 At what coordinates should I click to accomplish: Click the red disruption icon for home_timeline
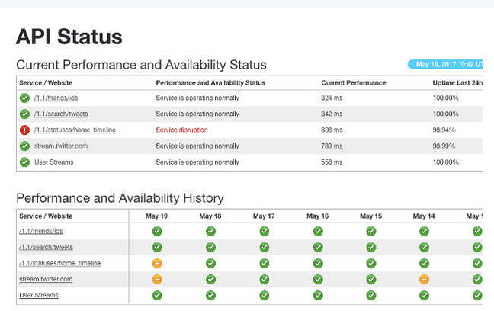click(x=24, y=130)
